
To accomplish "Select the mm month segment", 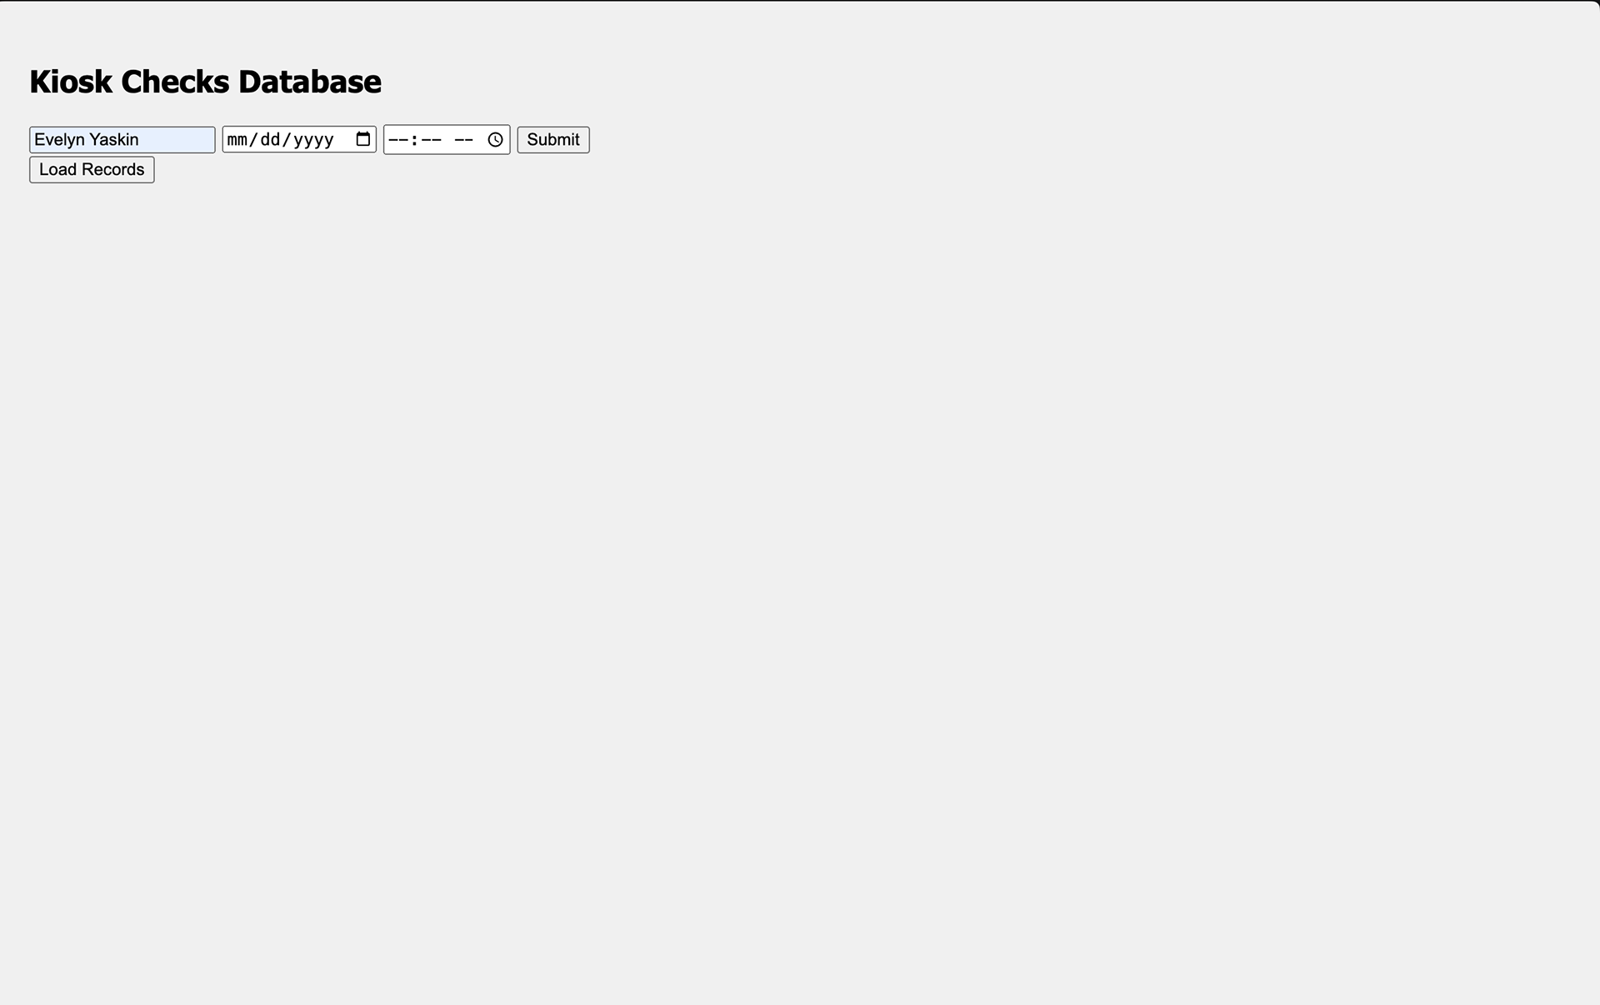I will 237,139.
